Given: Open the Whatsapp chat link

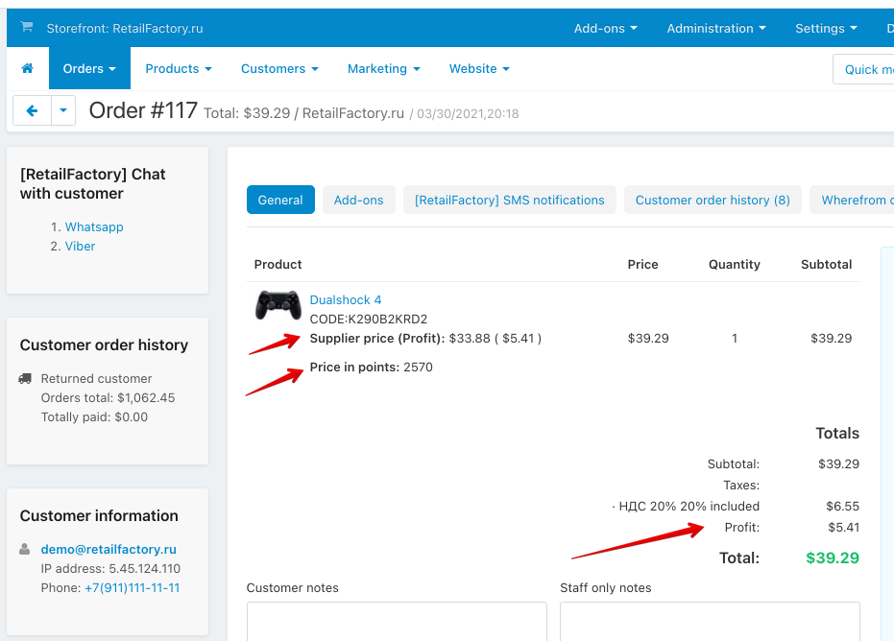Looking at the screenshot, I should pos(94,226).
